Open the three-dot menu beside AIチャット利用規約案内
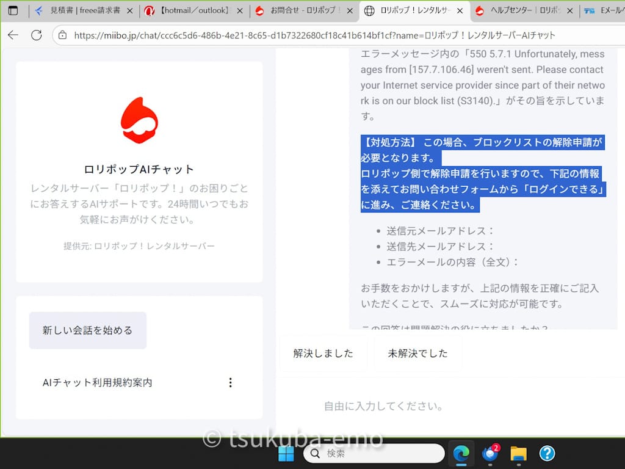 click(230, 382)
